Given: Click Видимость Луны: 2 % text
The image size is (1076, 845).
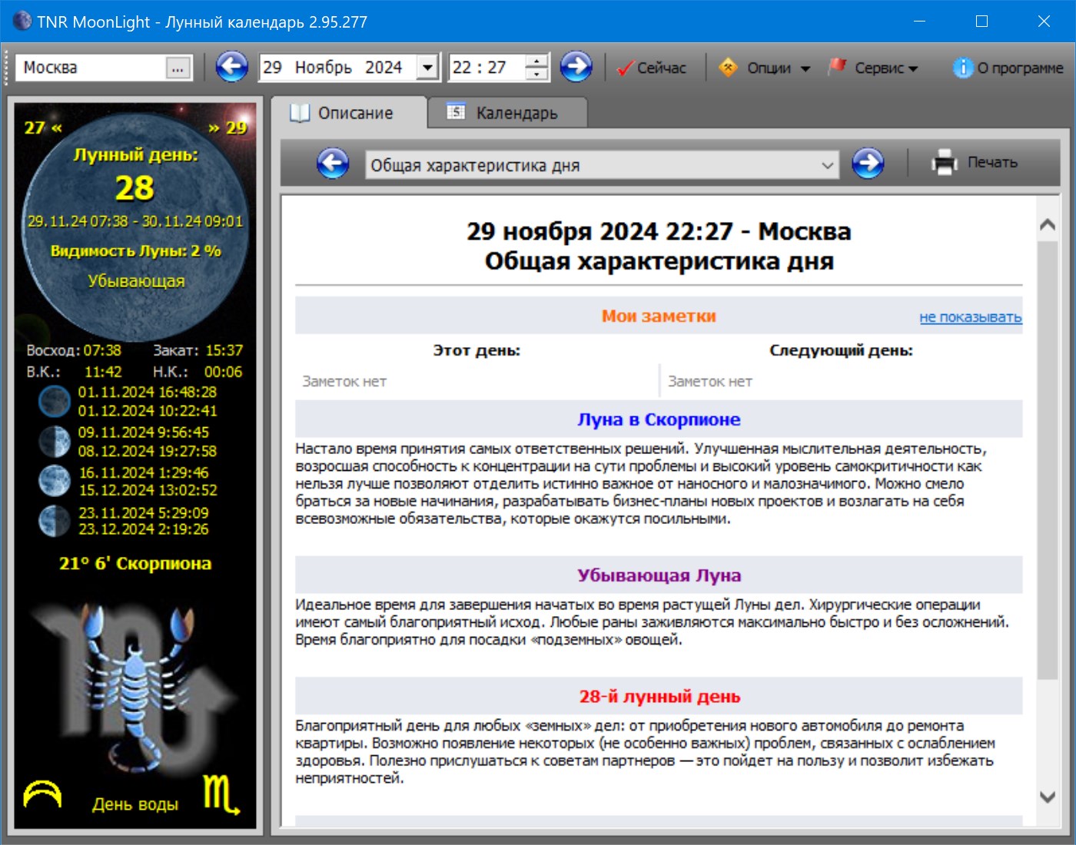Looking at the screenshot, I should 135,250.
